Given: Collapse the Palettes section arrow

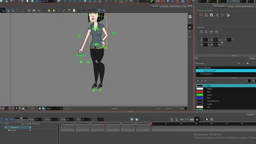Looking at the screenshot, I should click(x=197, y=63).
